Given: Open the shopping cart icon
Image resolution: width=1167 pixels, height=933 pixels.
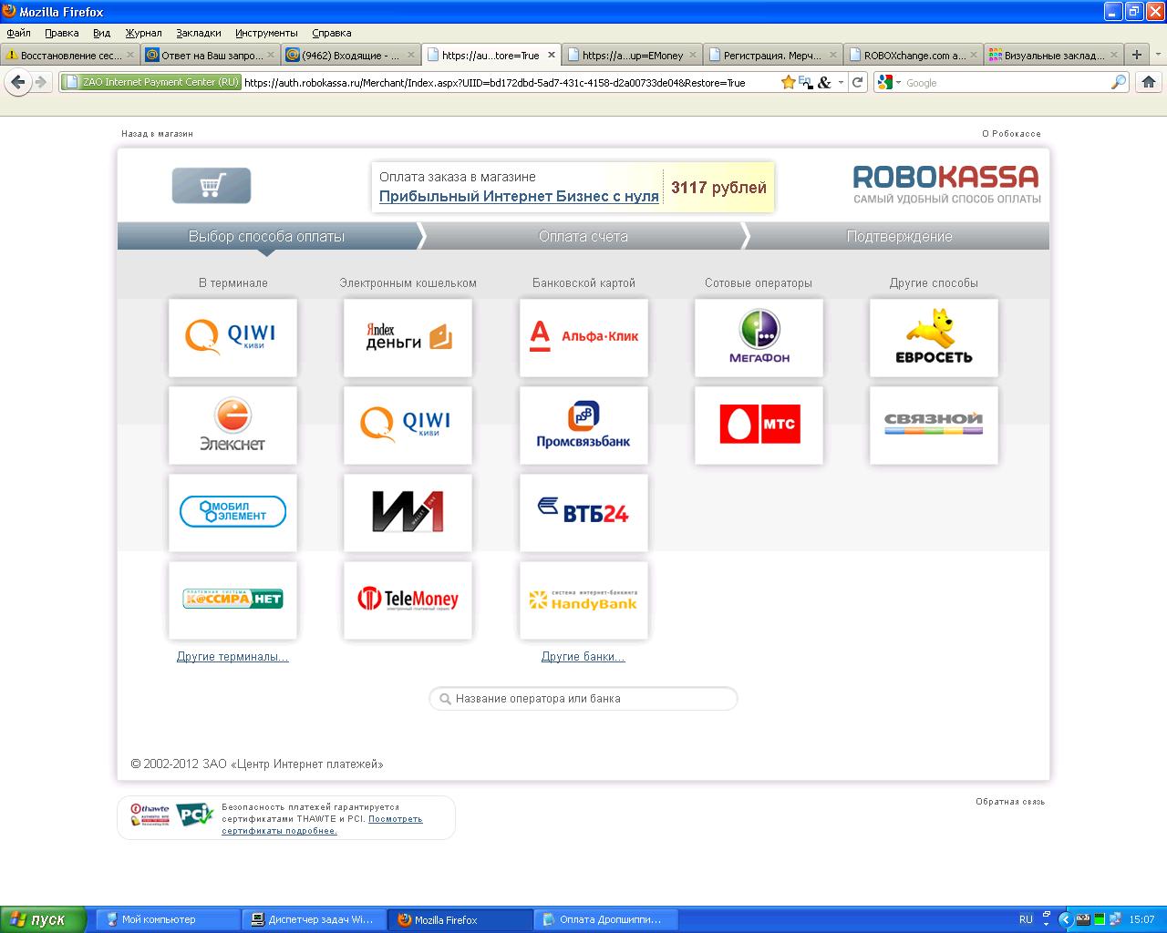Looking at the screenshot, I should click(x=212, y=186).
